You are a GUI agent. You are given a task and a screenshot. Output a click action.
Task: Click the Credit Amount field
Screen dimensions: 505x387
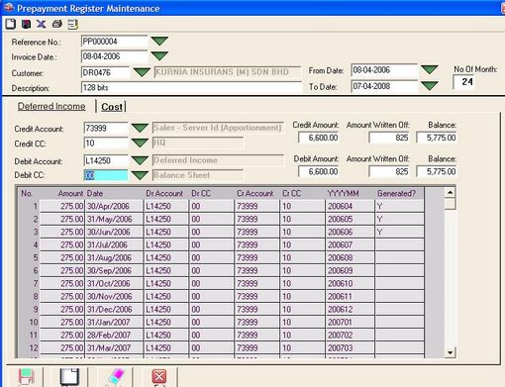(x=319, y=138)
